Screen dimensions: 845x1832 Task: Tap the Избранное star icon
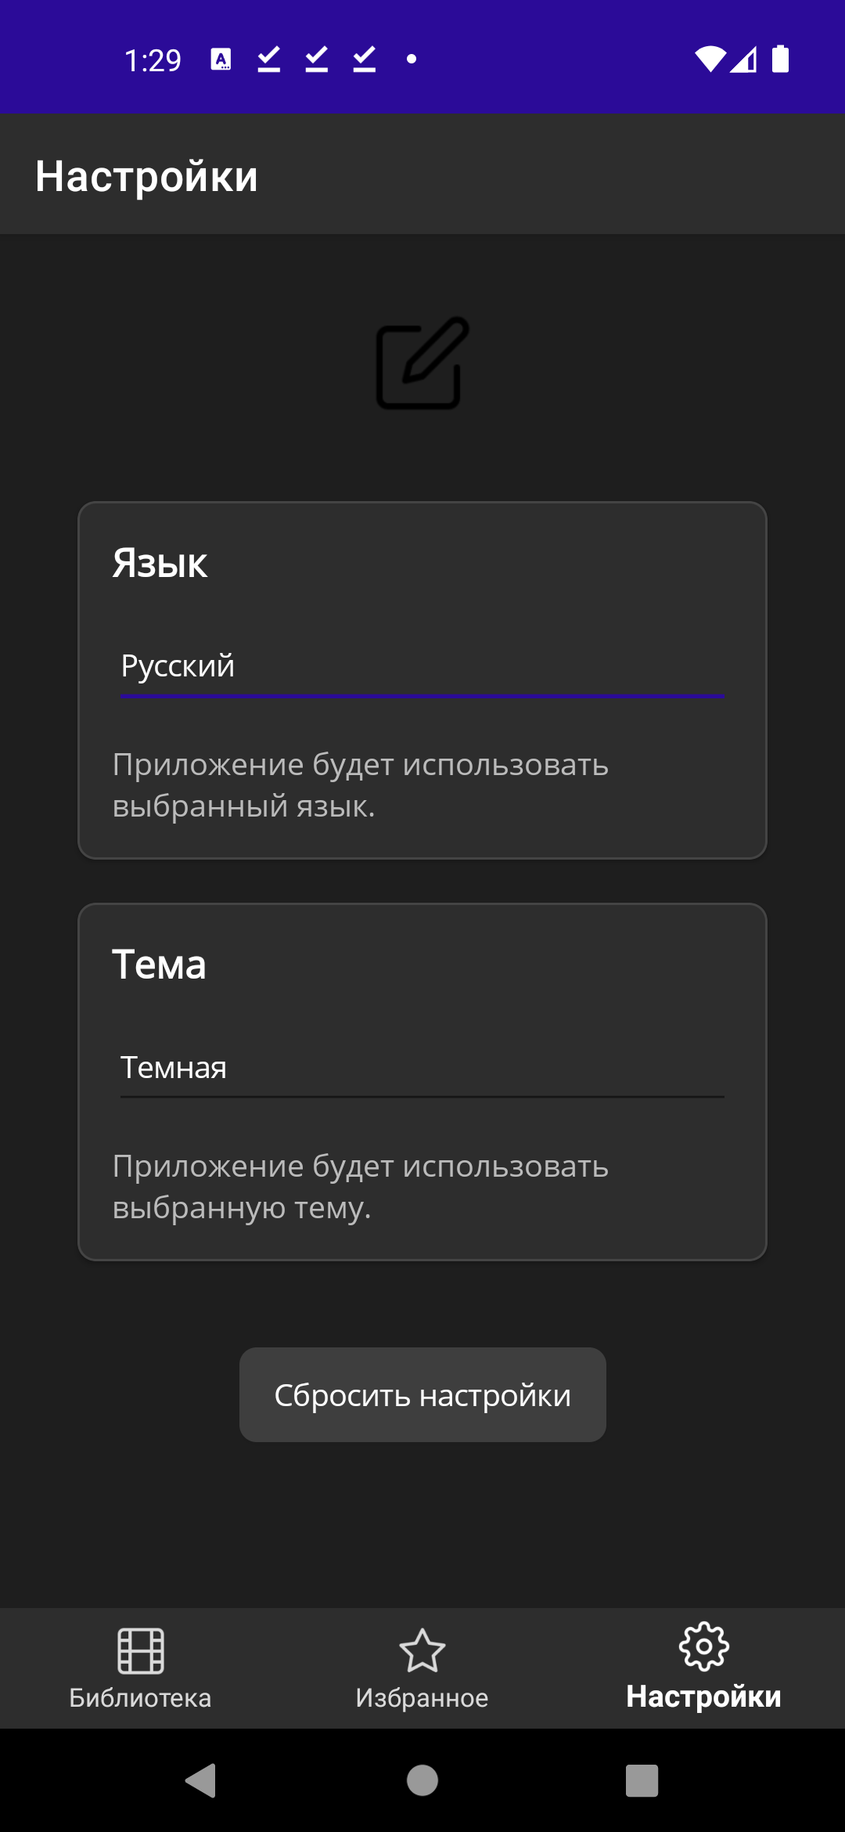coord(422,1650)
